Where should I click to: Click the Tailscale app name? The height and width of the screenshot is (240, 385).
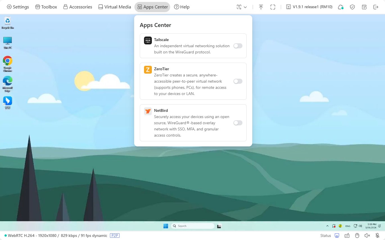pyautogui.click(x=161, y=40)
